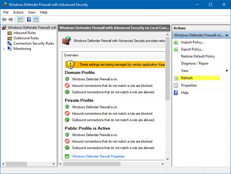The width and height of the screenshot is (231, 174).
Task: Open Windows Defender Firewall Properties link
Action: tap(98, 156)
